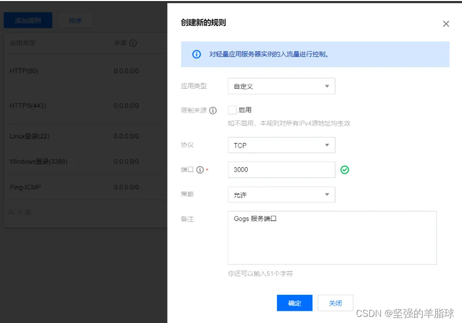Select the Windows登录(3389) rule row

(x=86, y=161)
